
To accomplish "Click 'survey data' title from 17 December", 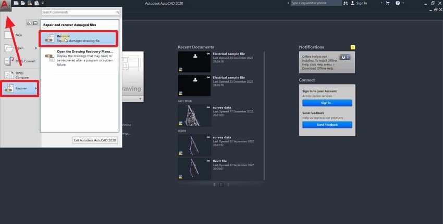I will coord(222,108).
